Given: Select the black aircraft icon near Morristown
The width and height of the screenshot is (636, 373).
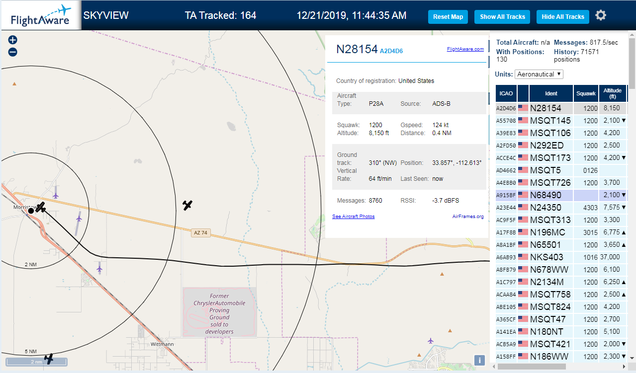Looking at the screenshot, I should [x=41, y=207].
